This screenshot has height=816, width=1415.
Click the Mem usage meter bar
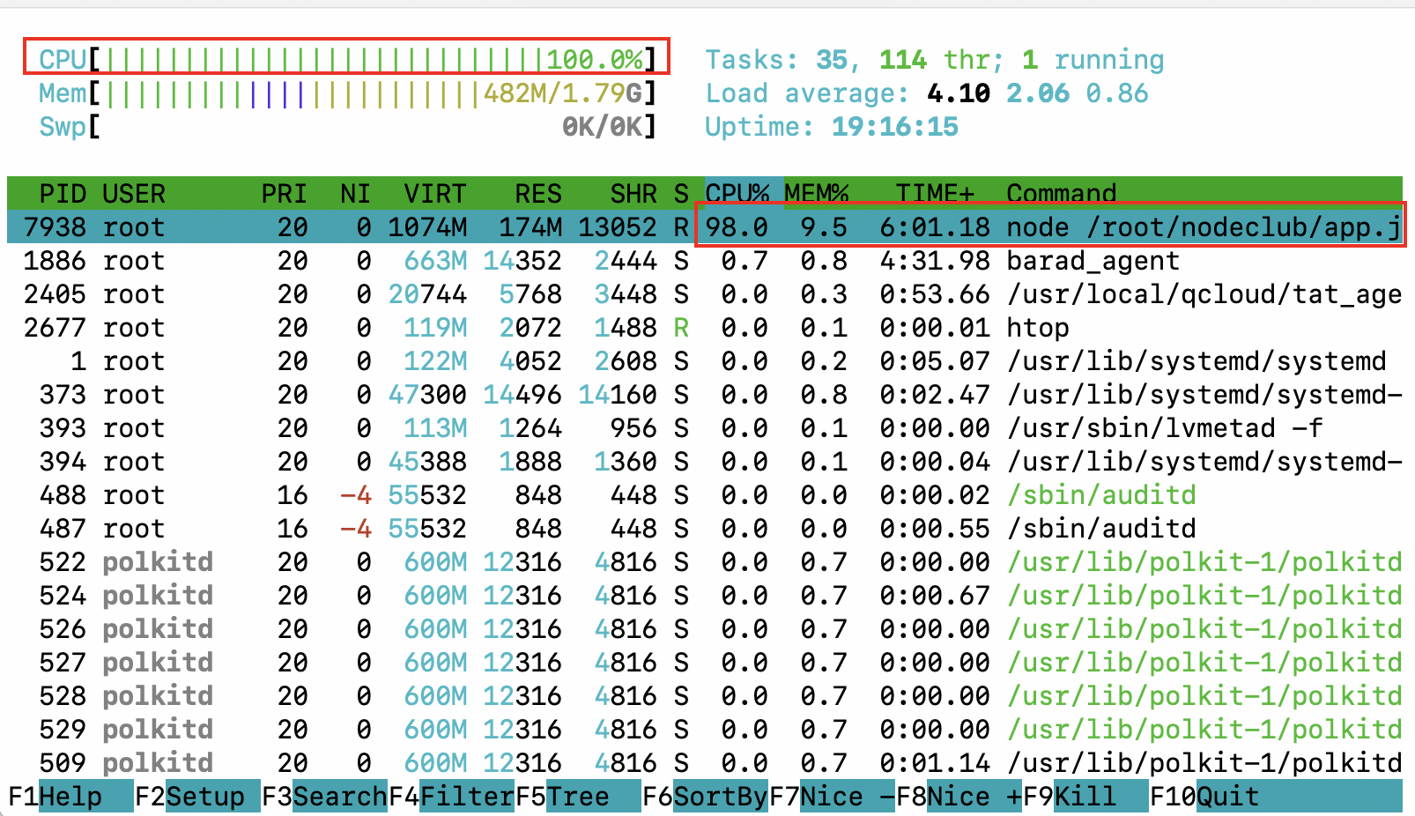tap(347, 93)
